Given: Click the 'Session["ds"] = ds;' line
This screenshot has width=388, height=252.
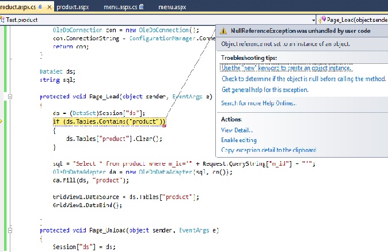Looking at the screenshot, I should click(x=84, y=247).
